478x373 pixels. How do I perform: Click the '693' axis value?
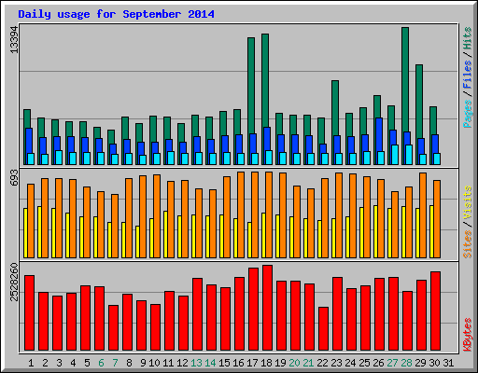point(14,178)
